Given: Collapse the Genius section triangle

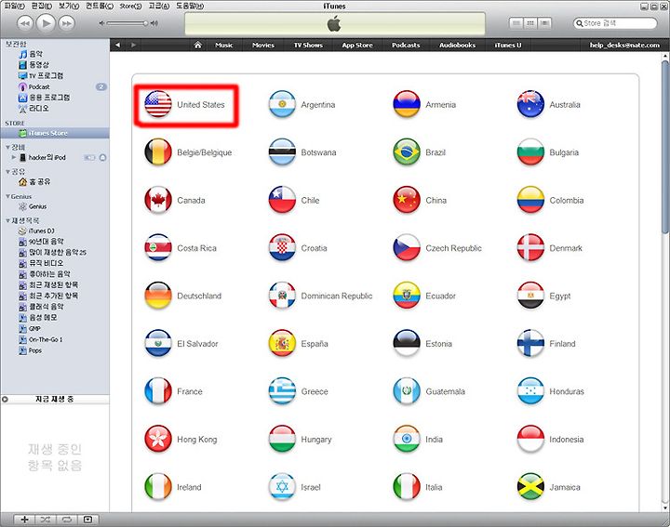Looking at the screenshot, I should (x=7, y=196).
